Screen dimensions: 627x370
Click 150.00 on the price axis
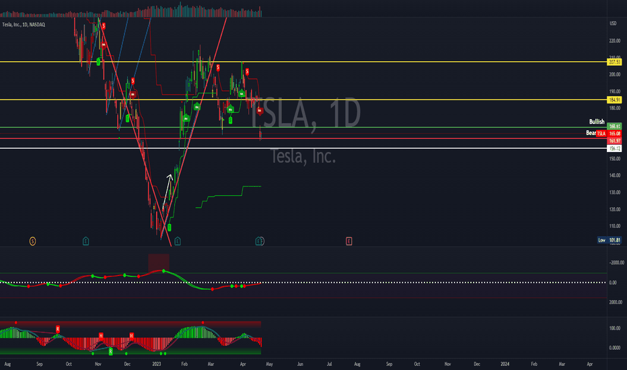pos(615,159)
